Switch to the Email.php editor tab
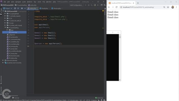The image size is (179, 101). point(44,8)
